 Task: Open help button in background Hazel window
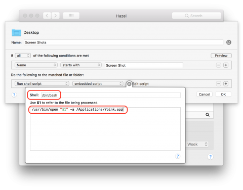[211, 157]
